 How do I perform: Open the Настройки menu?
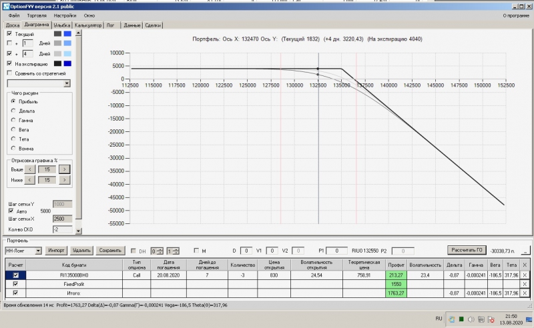point(65,15)
